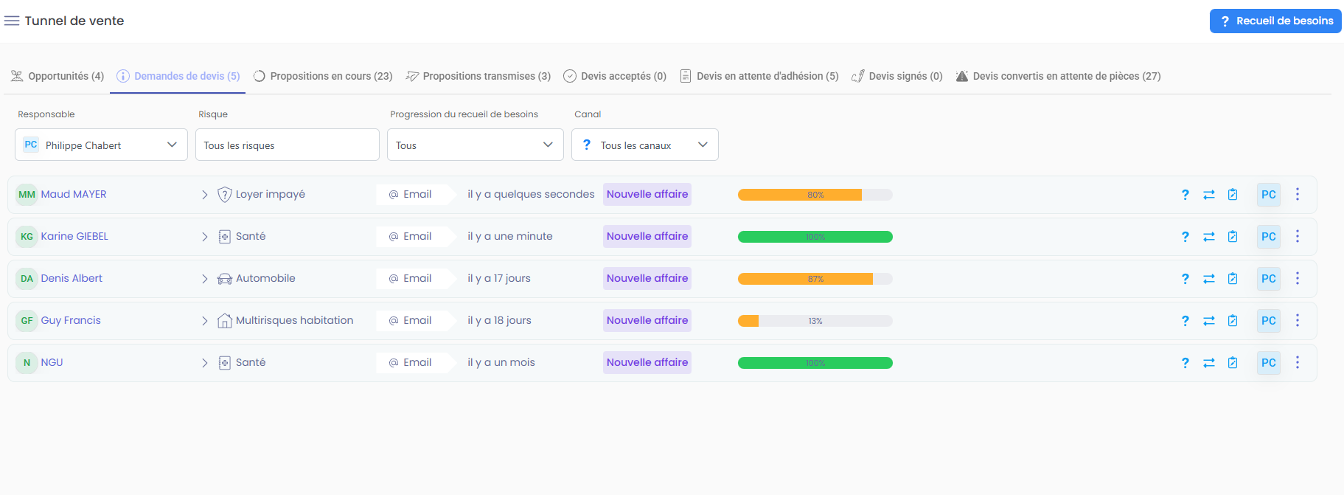Click the clipboard check icon in the NGU row
Viewport: 1344px width, 495px height.
pyautogui.click(x=1233, y=363)
